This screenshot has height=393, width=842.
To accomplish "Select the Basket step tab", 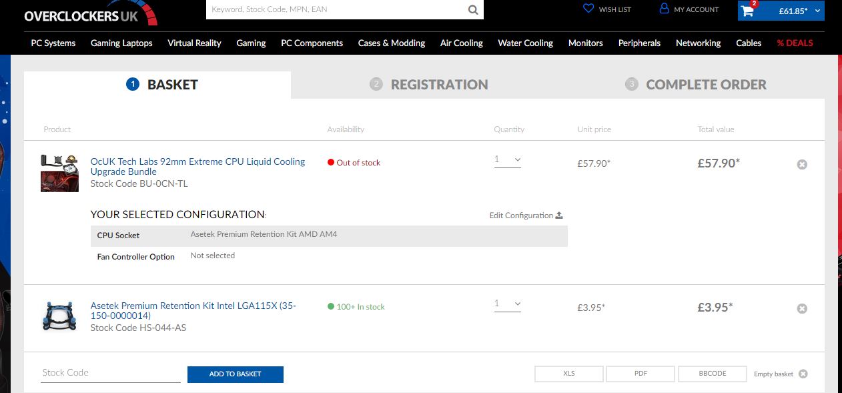I will tap(157, 85).
